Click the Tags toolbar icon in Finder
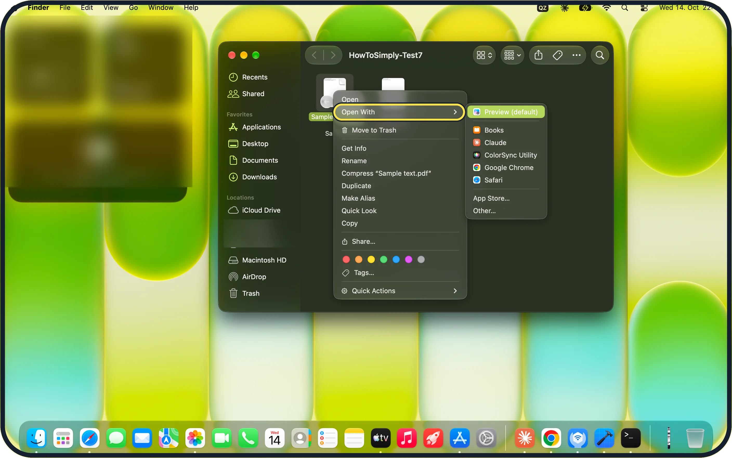Image resolution: width=732 pixels, height=458 pixels. tap(557, 55)
